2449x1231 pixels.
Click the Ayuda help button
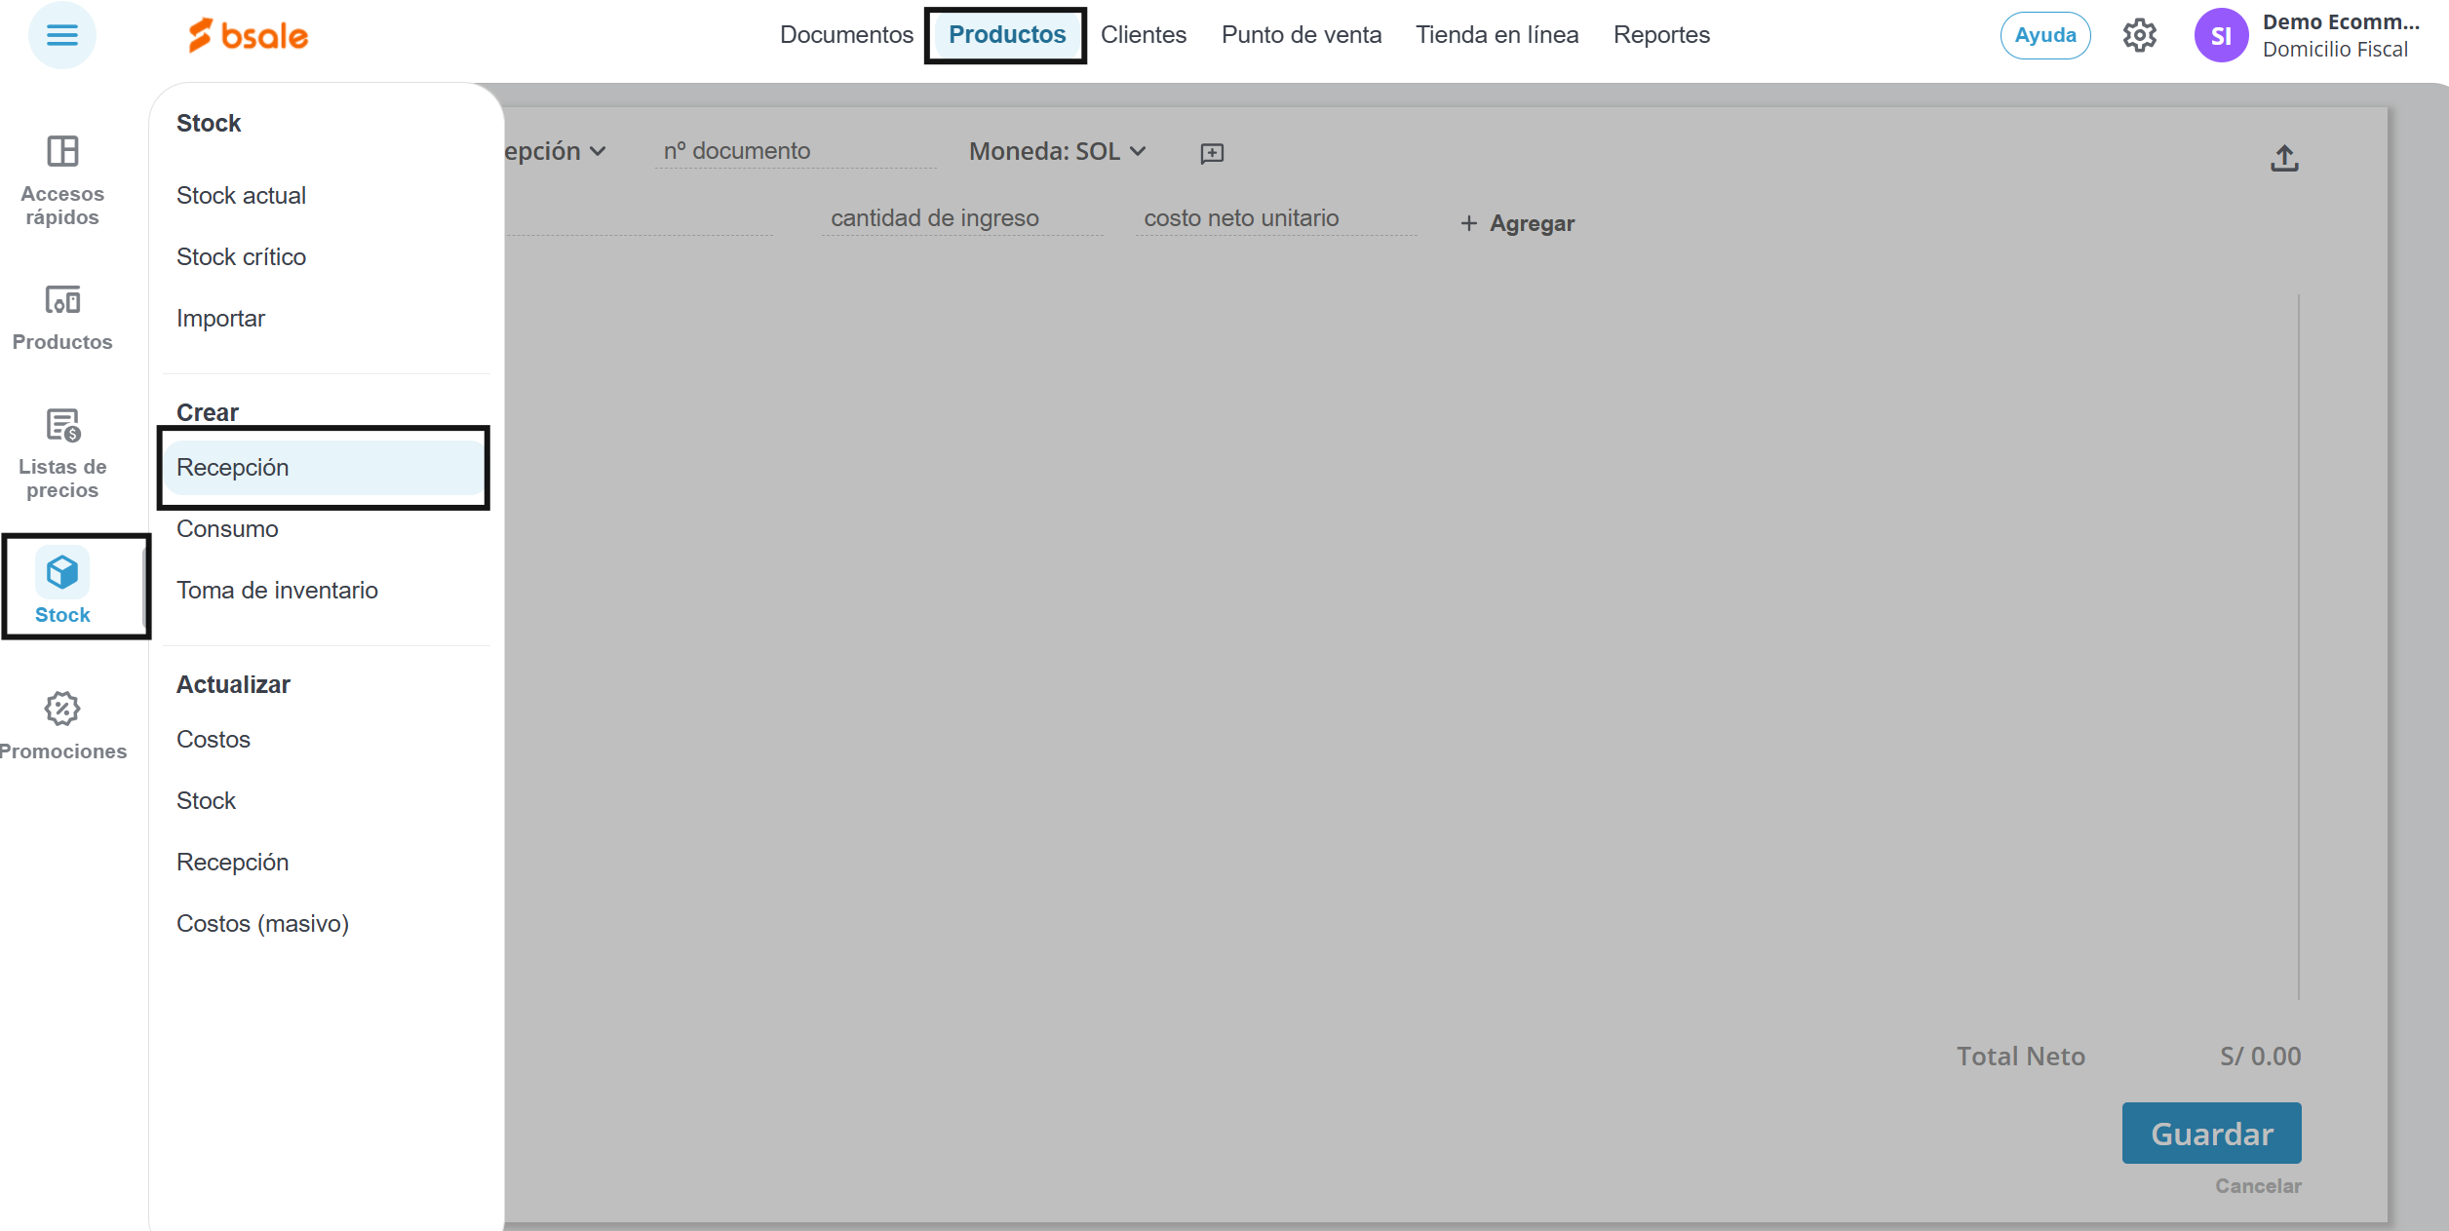point(2044,36)
